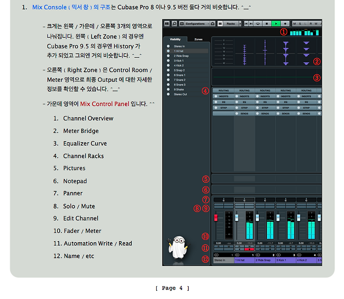Click monitor button on 3 Kick 1 channel

click(280, 249)
